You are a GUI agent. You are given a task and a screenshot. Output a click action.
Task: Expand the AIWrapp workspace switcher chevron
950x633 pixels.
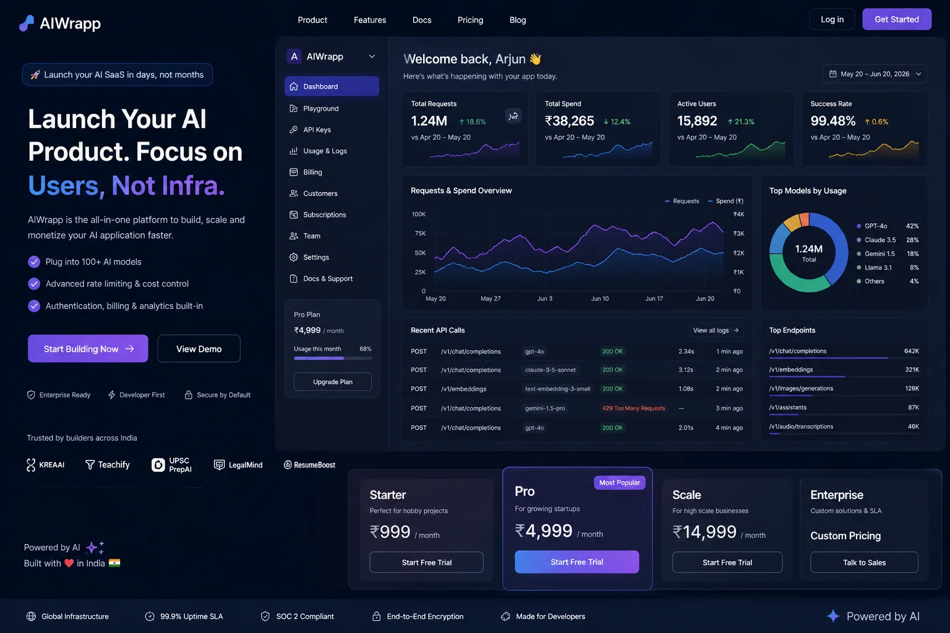click(372, 57)
